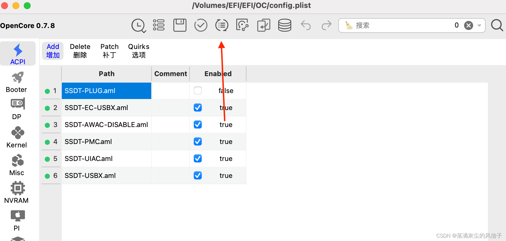506x241 pixels.
Task: Click the 'false' value for SSDT-PLUG.aml
Action: pos(226,91)
